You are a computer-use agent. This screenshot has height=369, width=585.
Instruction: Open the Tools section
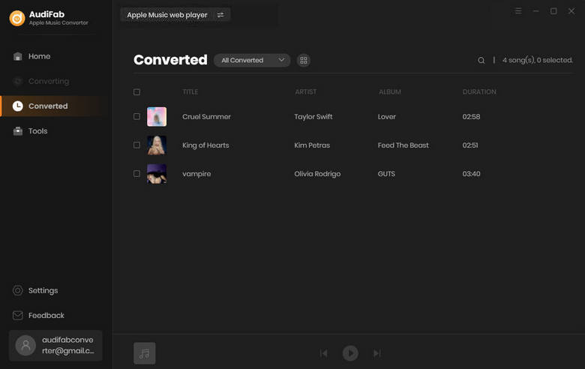click(x=37, y=131)
